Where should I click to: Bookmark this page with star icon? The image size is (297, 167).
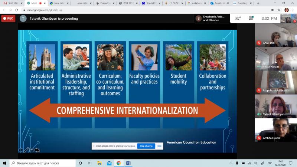click(279, 10)
